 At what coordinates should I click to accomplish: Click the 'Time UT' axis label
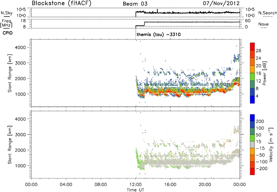[x=135, y=190]
